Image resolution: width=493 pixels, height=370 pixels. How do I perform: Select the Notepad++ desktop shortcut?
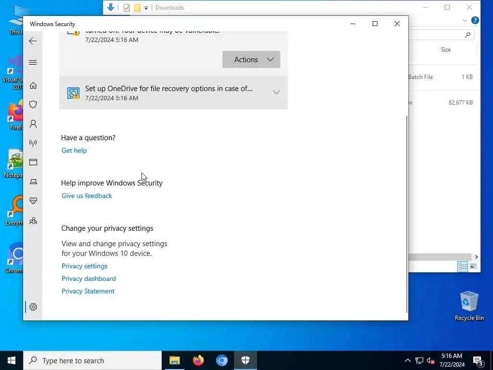14,163
